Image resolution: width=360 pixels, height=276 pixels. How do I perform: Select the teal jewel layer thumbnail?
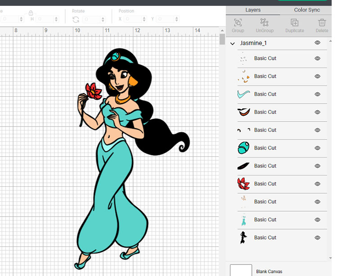(x=243, y=148)
